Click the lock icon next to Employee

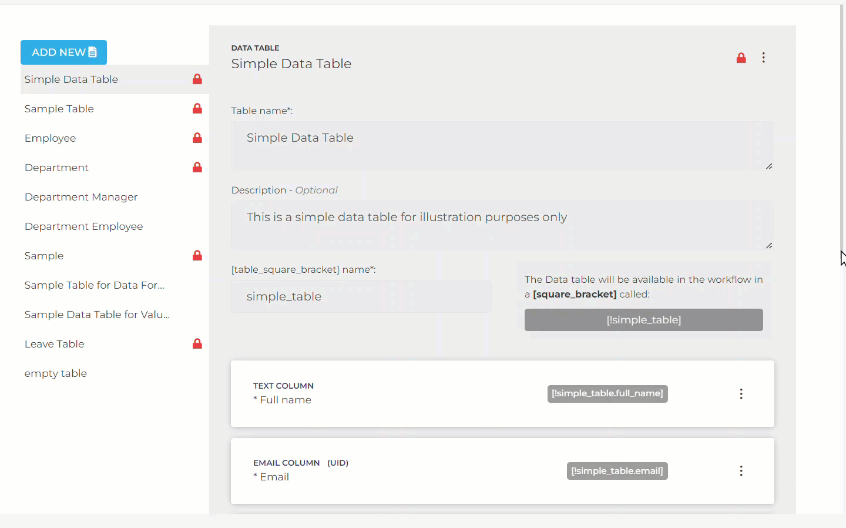click(x=197, y=138)
